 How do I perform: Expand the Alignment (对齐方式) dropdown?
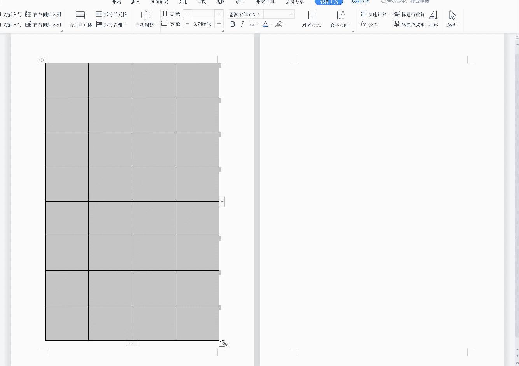tap(313, 25)
